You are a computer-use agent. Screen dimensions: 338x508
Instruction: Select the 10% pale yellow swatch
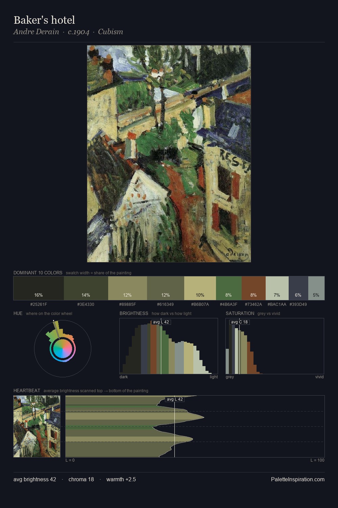[200, 288]
